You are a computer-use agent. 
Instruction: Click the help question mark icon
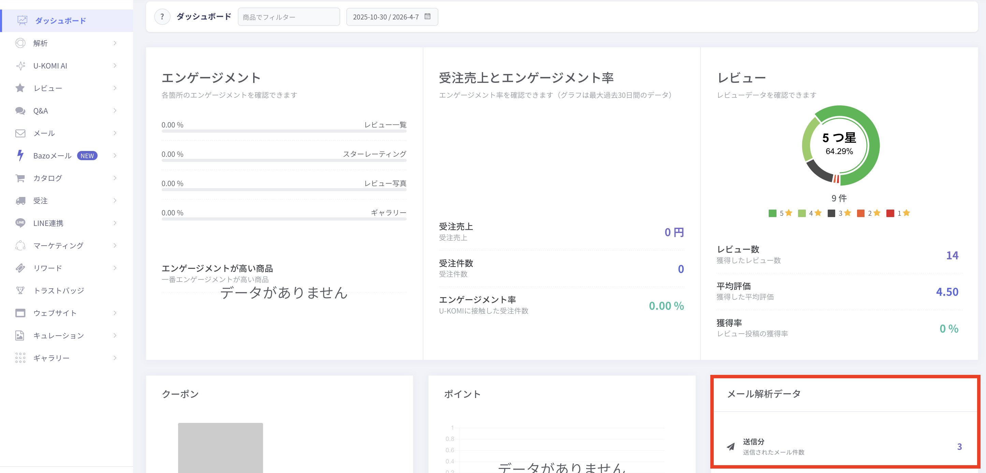tap(162, 17)
